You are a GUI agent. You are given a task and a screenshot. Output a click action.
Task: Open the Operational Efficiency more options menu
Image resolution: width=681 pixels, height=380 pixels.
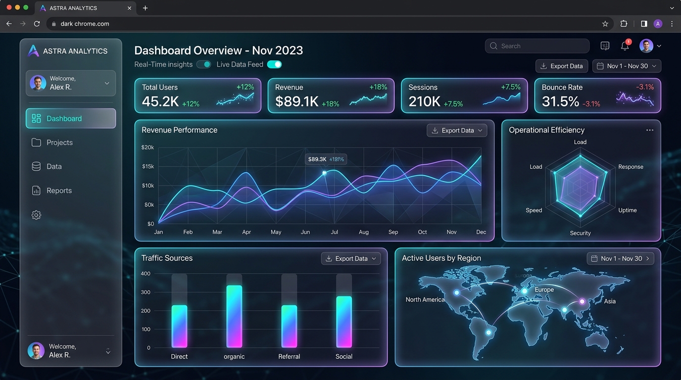point(650,130)
